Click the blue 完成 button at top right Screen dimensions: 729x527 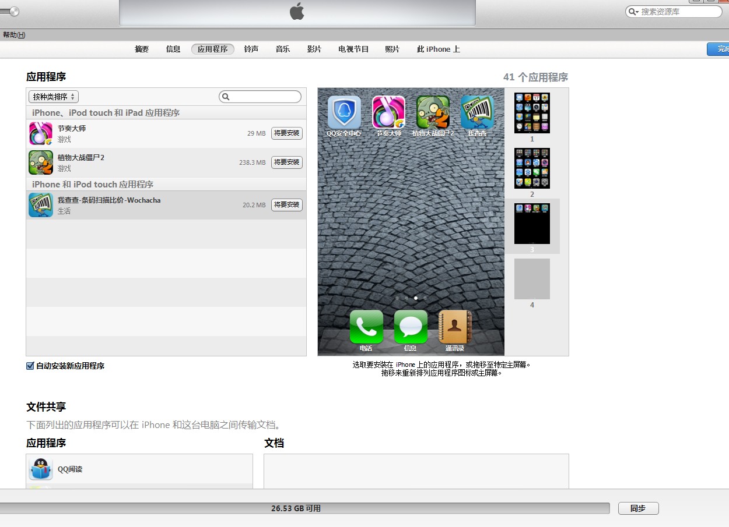[719, 49]
